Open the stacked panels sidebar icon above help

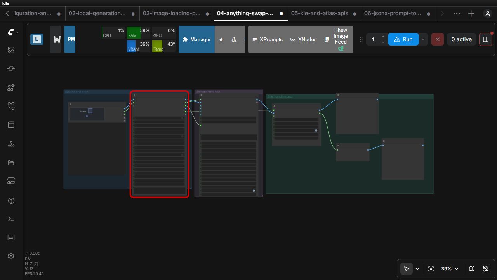tap(11, 181)
